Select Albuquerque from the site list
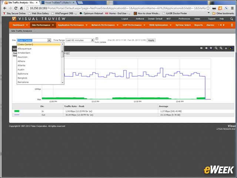Image resolution: width=237 pixels, height=178 pixels. 24,49
